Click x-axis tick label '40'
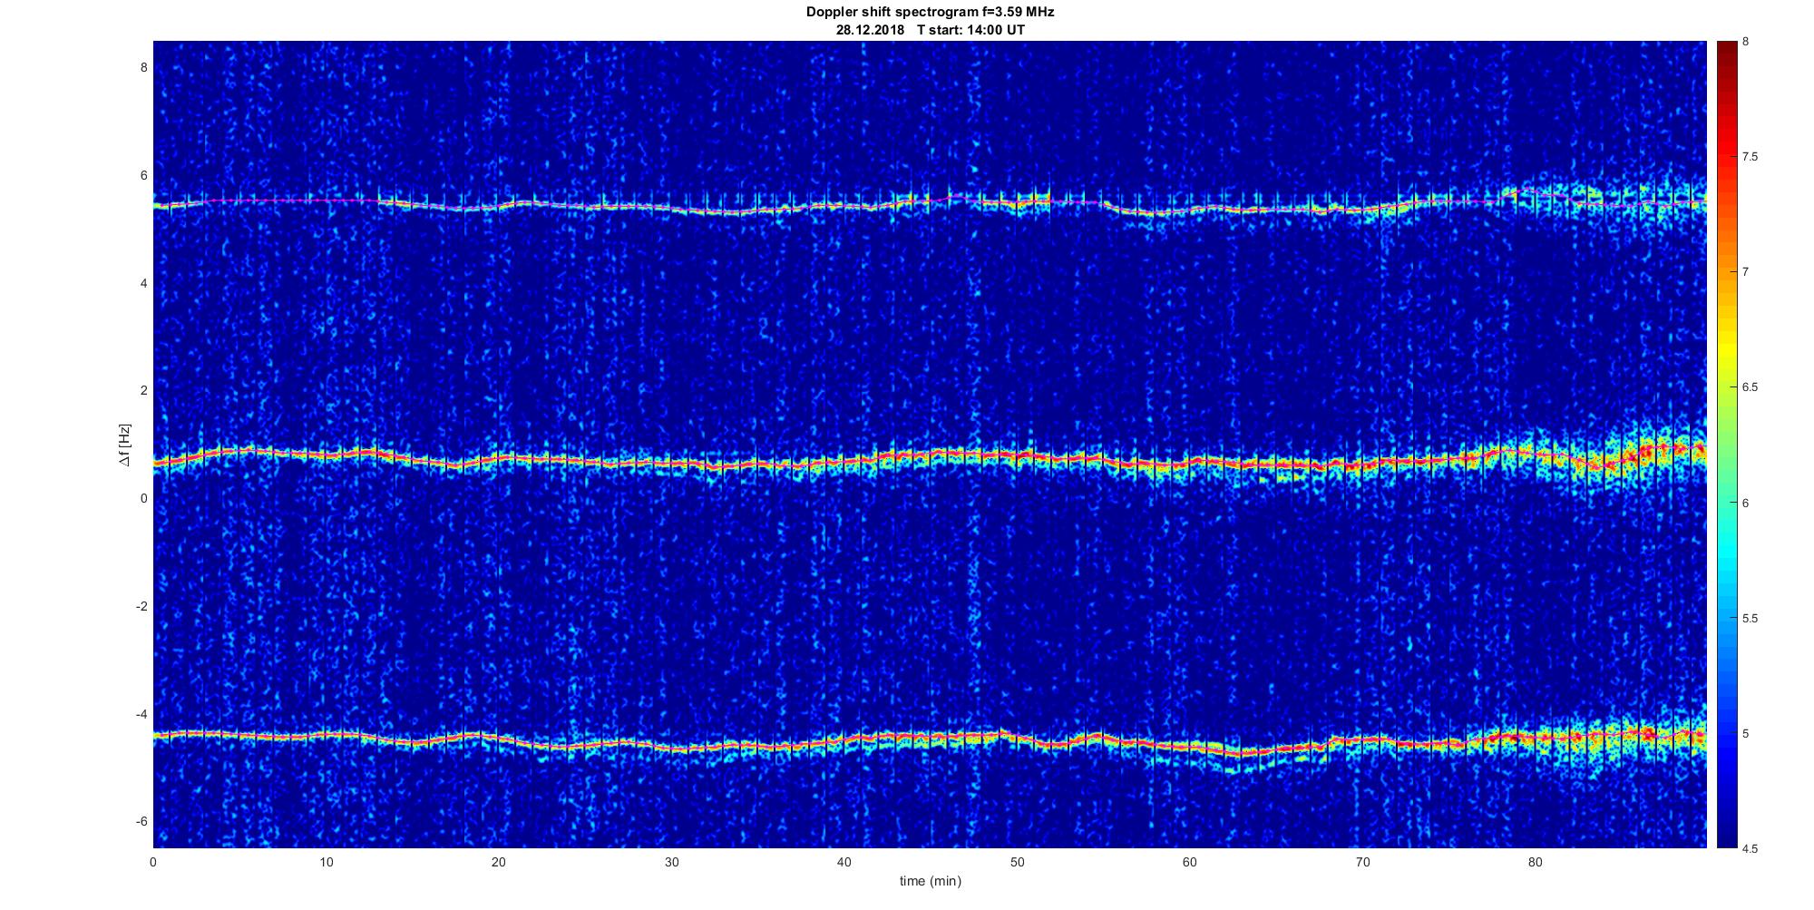The width and height of the screenshot is (1814, 910). [844, 862]
